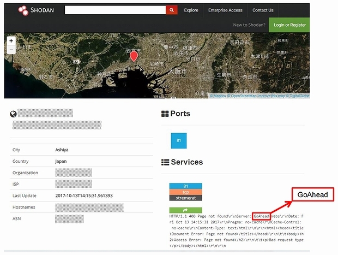The image size is (338, 255).
Task: Click the globe icon beside host address
Action: pos(14,114)
